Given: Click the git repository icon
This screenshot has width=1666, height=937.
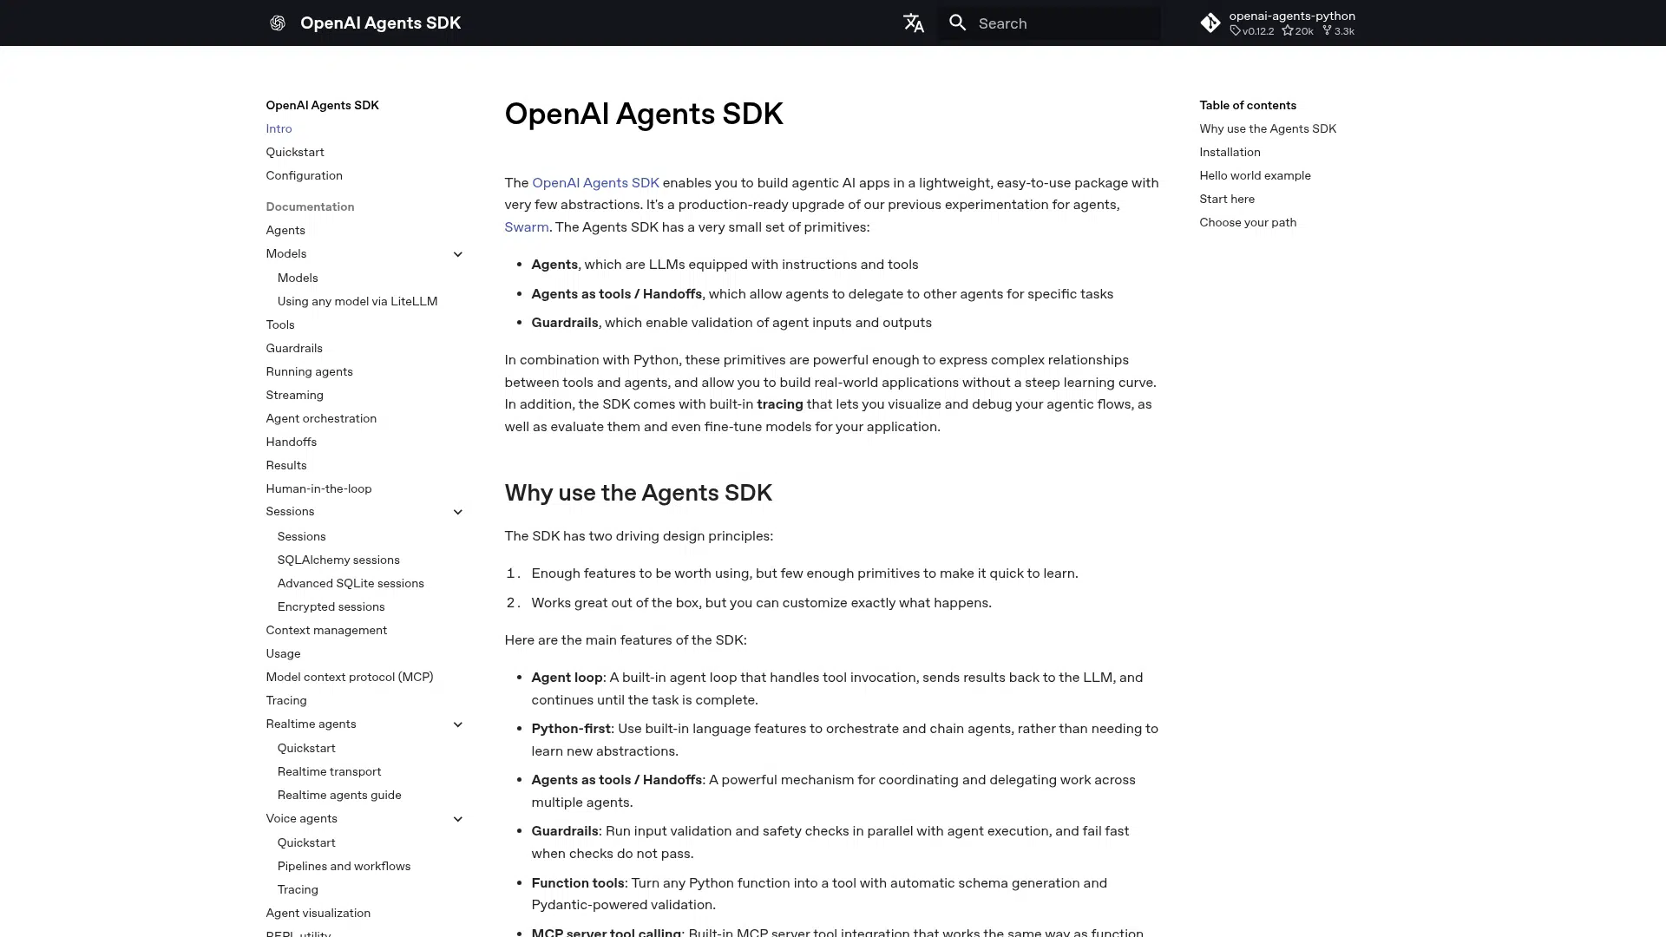Looking at the screenshot, I should pos(1210,23).
